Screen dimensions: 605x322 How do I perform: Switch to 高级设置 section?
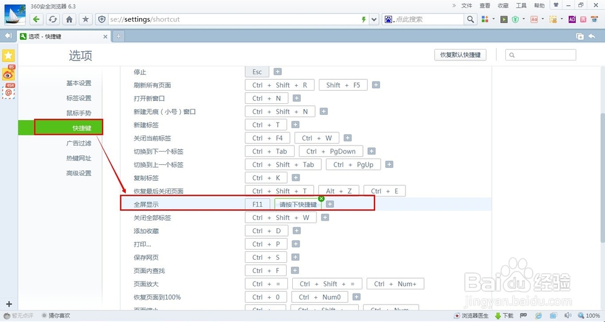79,173
